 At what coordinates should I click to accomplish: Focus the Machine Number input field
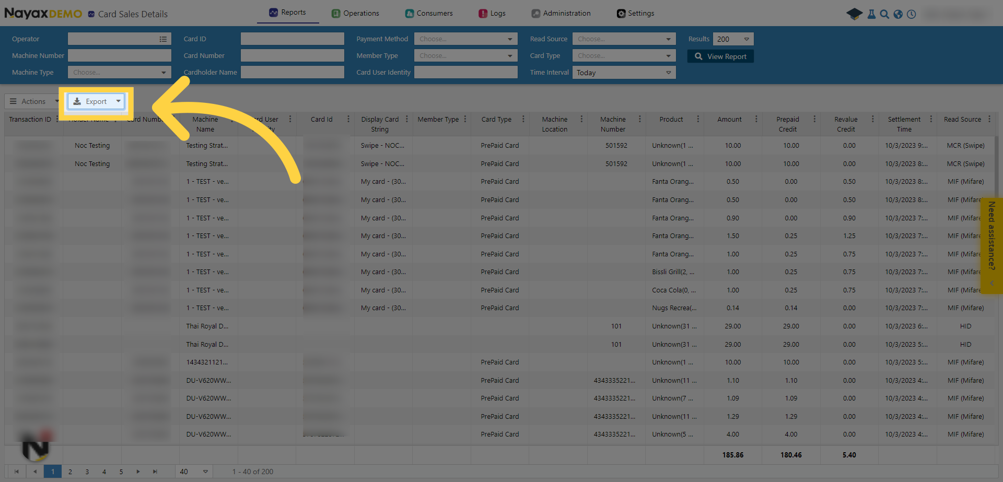120,56
